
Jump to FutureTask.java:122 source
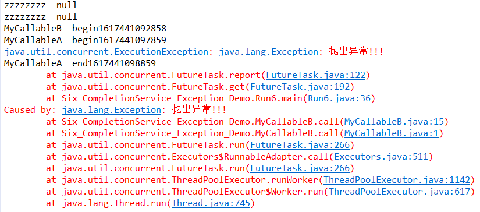tap(315, 75)
